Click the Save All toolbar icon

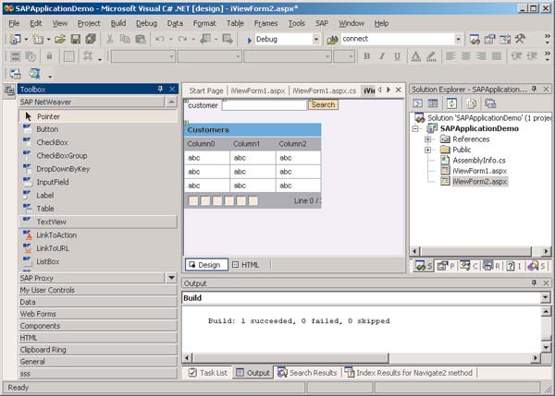coord(92,39)
